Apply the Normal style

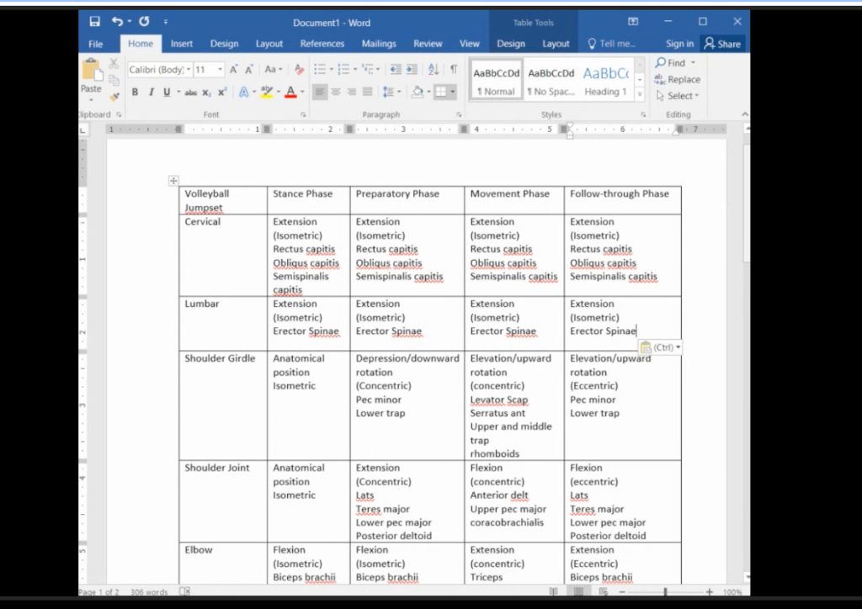pos(496,80)
